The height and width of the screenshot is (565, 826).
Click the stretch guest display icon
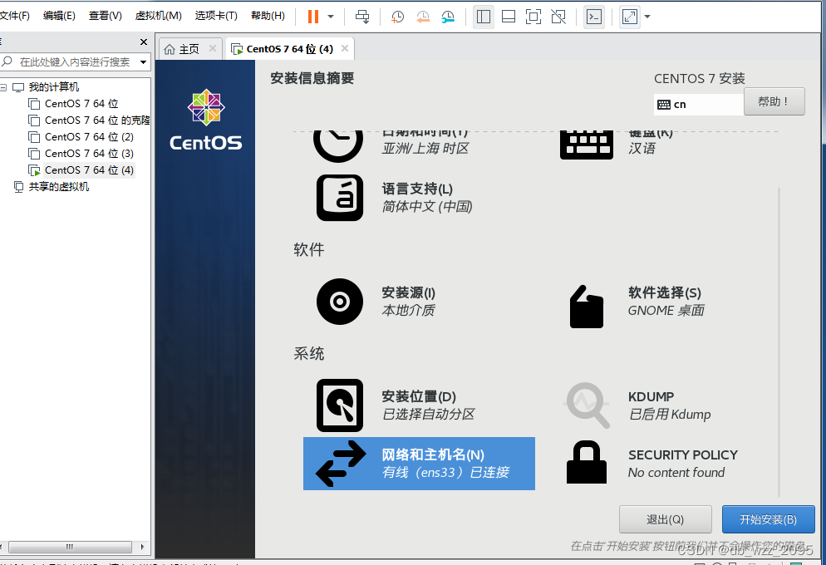pyautogui.click(x=630, y=17)
